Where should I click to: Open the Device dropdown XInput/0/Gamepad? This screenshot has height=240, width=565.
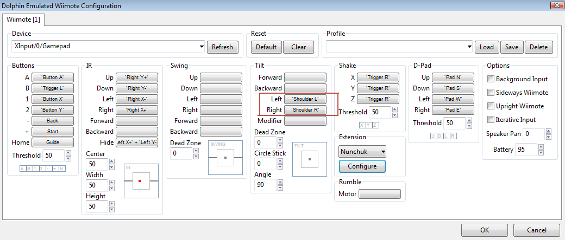tap(108, 47)
